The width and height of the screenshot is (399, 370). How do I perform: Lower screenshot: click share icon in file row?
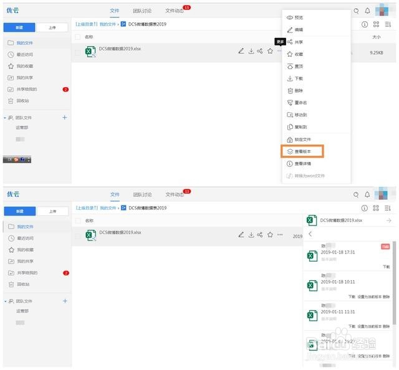point(260,235)
